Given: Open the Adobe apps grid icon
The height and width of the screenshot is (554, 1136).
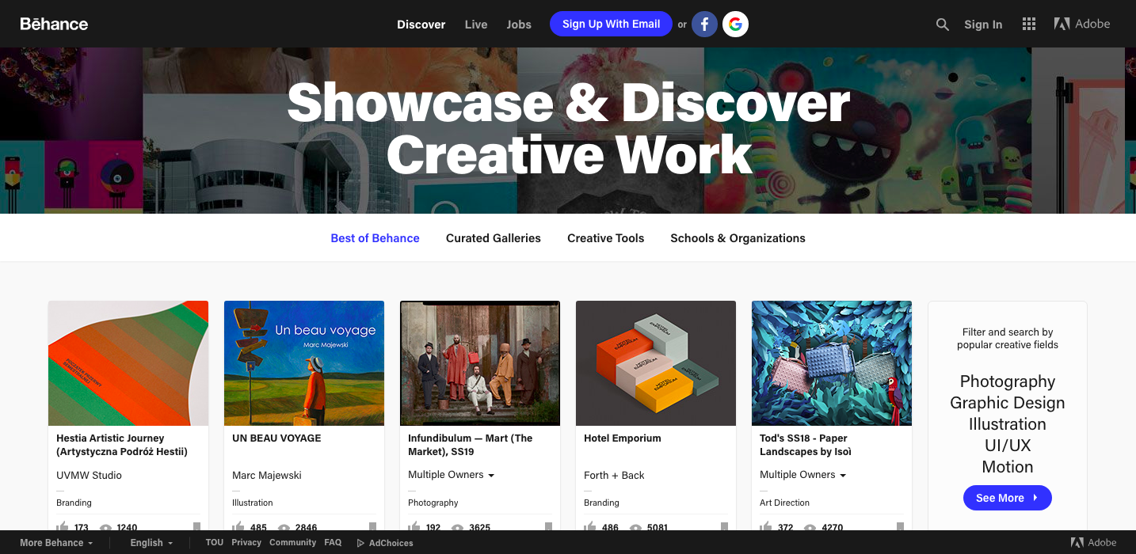Looking at the screenshot, I should (1028, 24).
